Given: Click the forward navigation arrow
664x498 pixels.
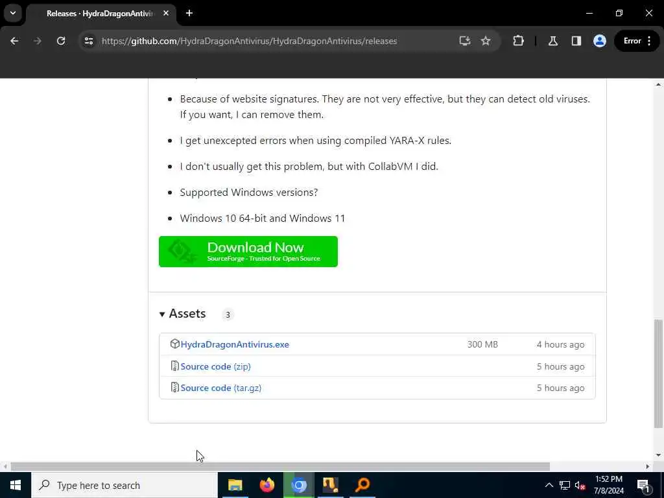Looking at the screenshot, I should coord(37,41).
